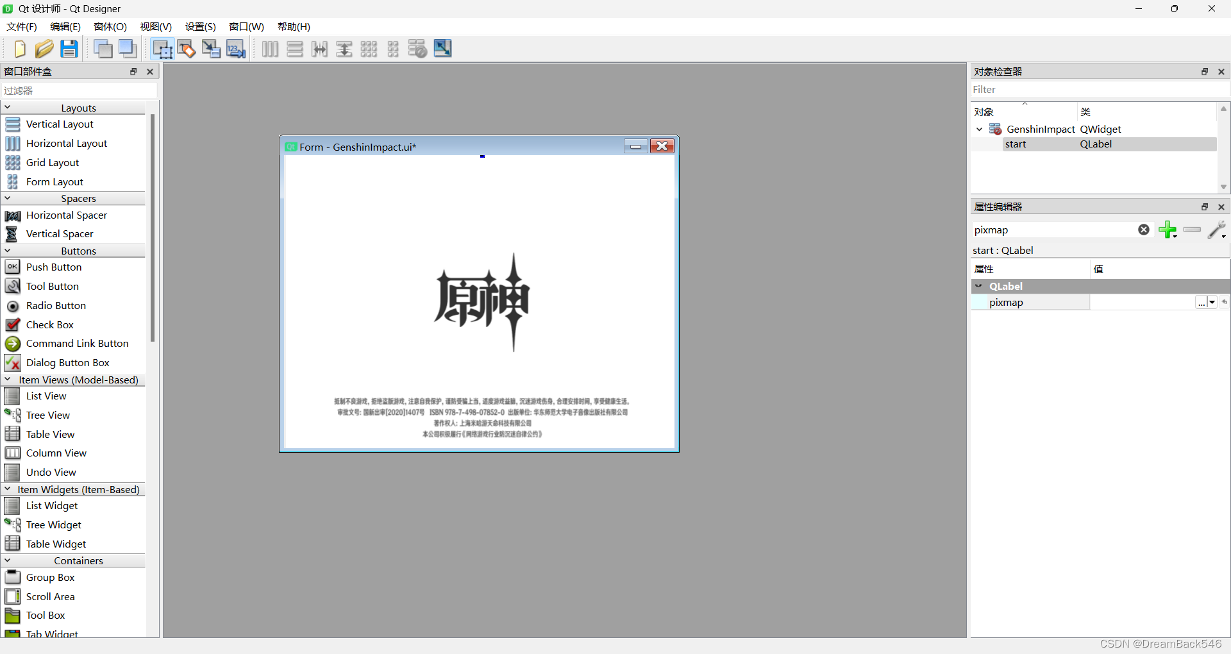The height and width of the screenshot is (654, 1231).
Task: Float the Widget Box panel
Action: coord(133,72)
